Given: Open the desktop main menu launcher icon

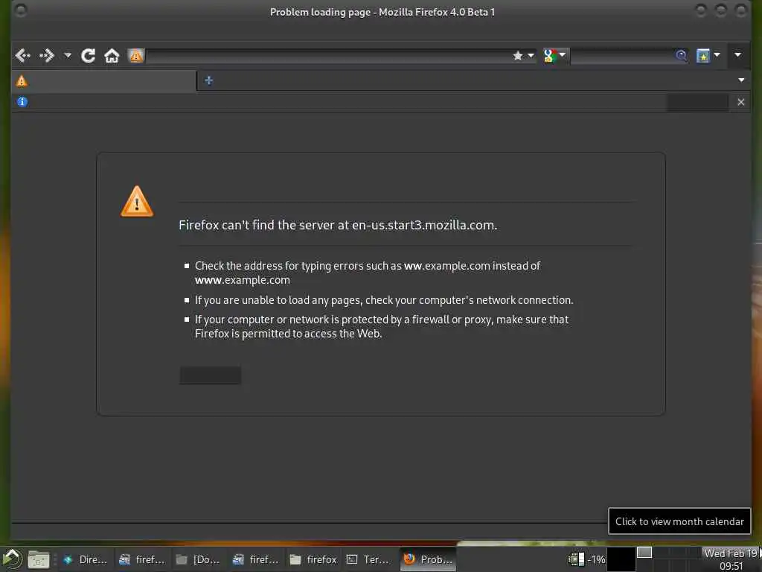Looking at the screenshot, I should [x=12, y=559].
